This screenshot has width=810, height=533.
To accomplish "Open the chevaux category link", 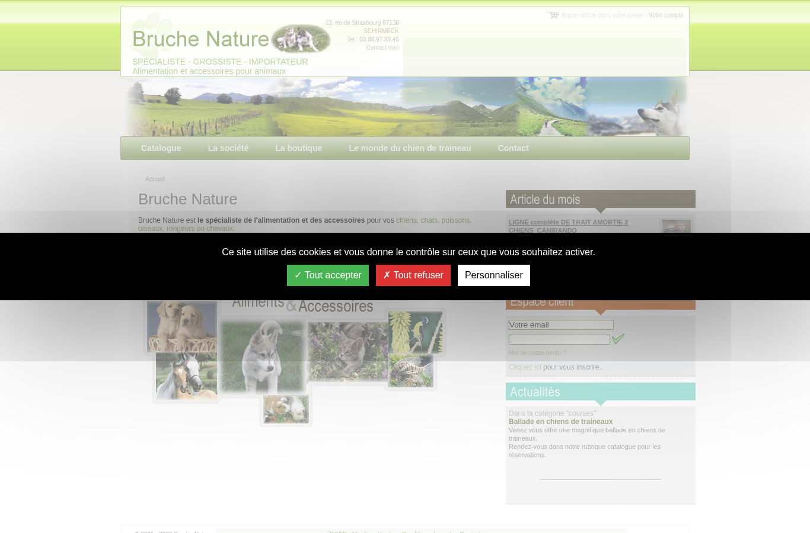I will click(219, 229).
